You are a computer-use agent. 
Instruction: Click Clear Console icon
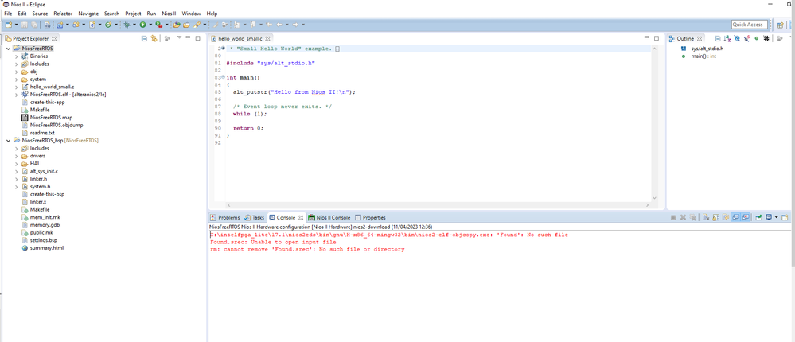click(x=704, y=217)
